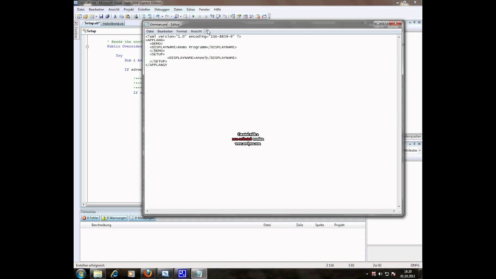Click the Open File folder icon
The image size is (496, 279).
85,16
